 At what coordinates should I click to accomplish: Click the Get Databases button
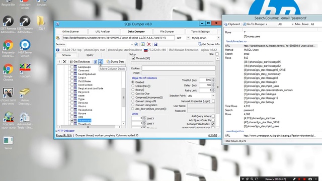80,61
